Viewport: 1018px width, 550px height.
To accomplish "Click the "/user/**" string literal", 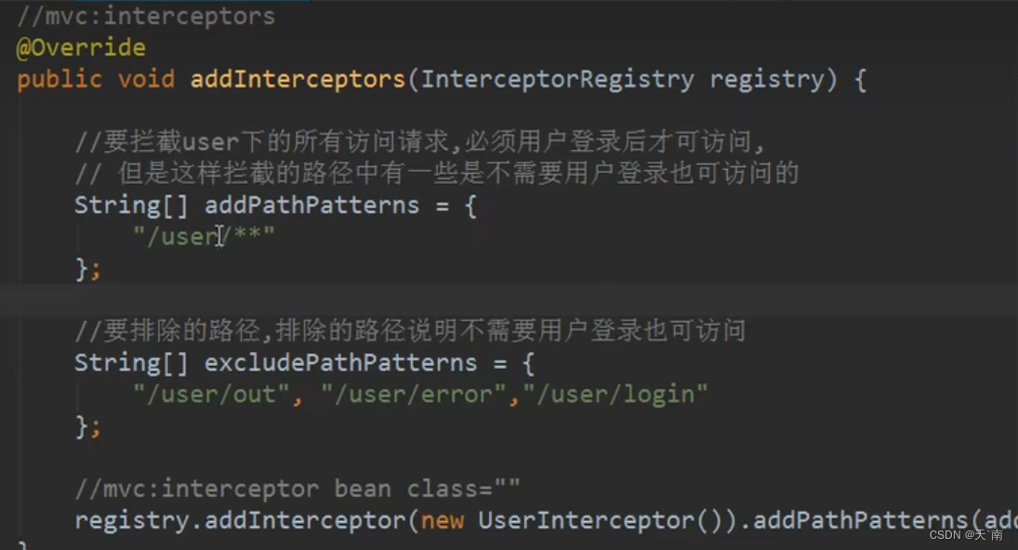I will coord(205,236).
